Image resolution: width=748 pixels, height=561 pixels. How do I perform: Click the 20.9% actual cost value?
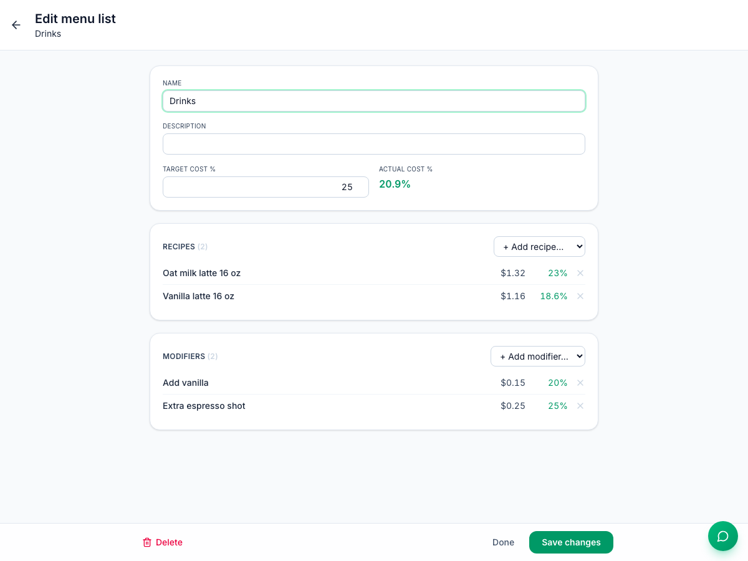click(x=395, y=184)
